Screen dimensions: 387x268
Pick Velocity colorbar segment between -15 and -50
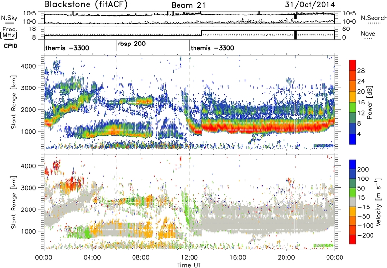(353, 211)
